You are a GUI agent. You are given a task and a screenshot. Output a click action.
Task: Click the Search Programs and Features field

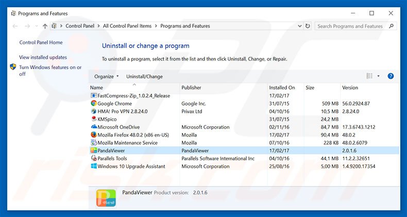click(350, 26)
